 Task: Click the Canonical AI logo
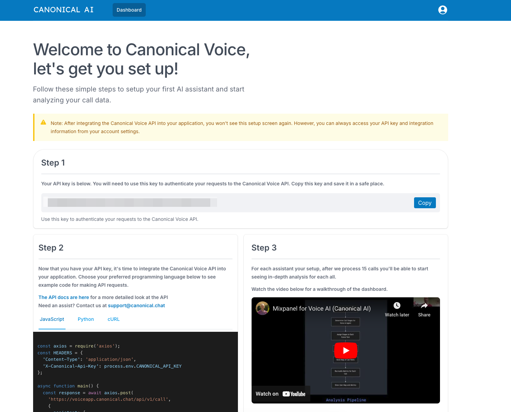(63, 10)
